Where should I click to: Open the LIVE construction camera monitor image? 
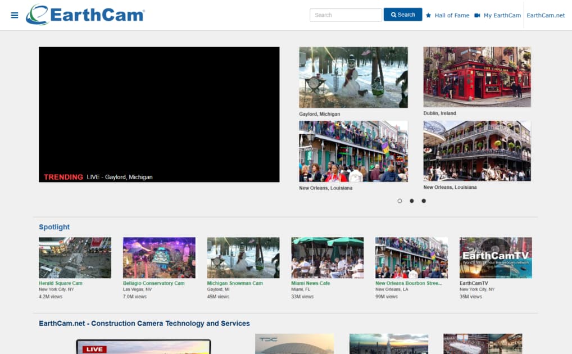pyautogui.click(x=143, y=346)
